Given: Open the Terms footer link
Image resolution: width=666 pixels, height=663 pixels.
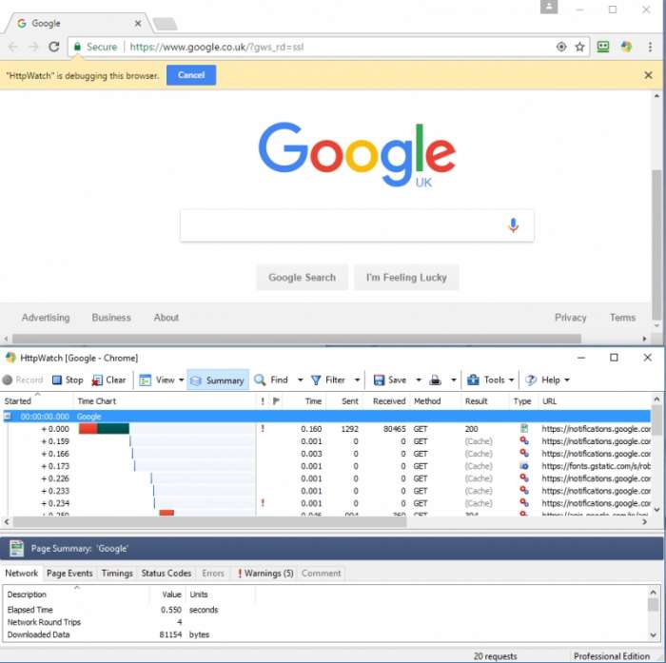Looking at the screenshot, I should (x=622, y=318).
